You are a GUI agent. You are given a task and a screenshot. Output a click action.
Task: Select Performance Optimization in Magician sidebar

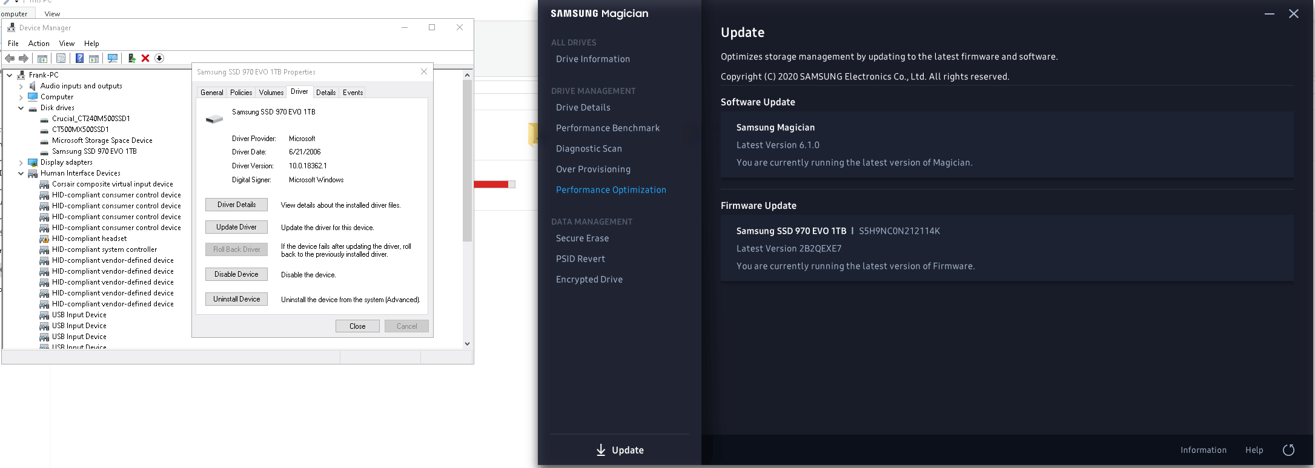click(x=611, y=190)
